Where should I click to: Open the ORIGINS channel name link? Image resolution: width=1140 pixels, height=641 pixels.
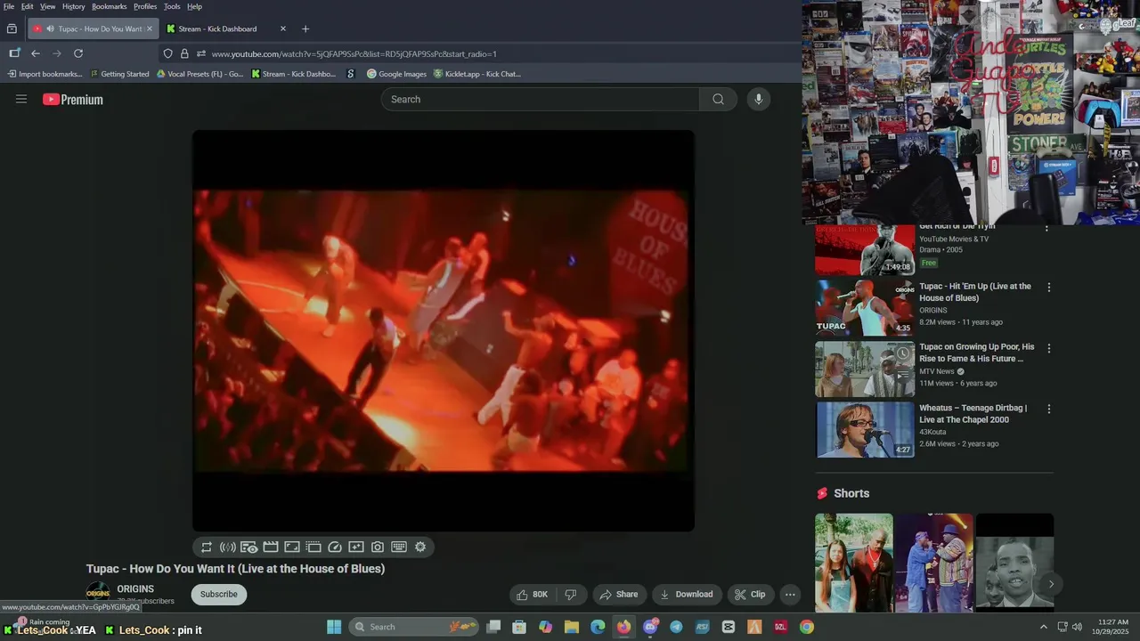click(x=135, y=589)
